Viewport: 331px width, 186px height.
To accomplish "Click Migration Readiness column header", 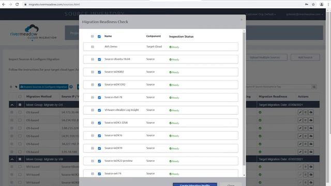I will point(273,97).
